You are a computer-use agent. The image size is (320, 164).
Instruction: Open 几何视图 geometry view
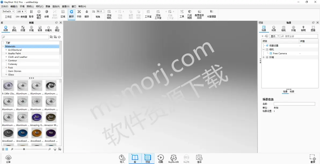(x=190, y=14)
